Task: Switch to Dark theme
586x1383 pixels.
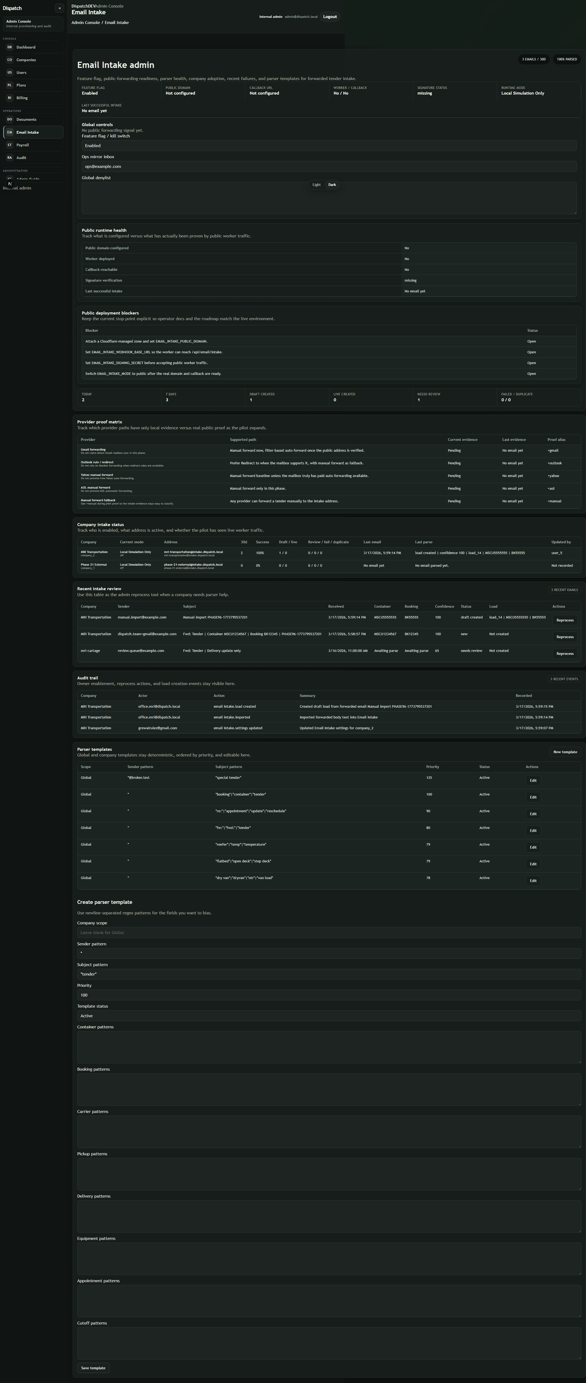Action: click(332, 185)
